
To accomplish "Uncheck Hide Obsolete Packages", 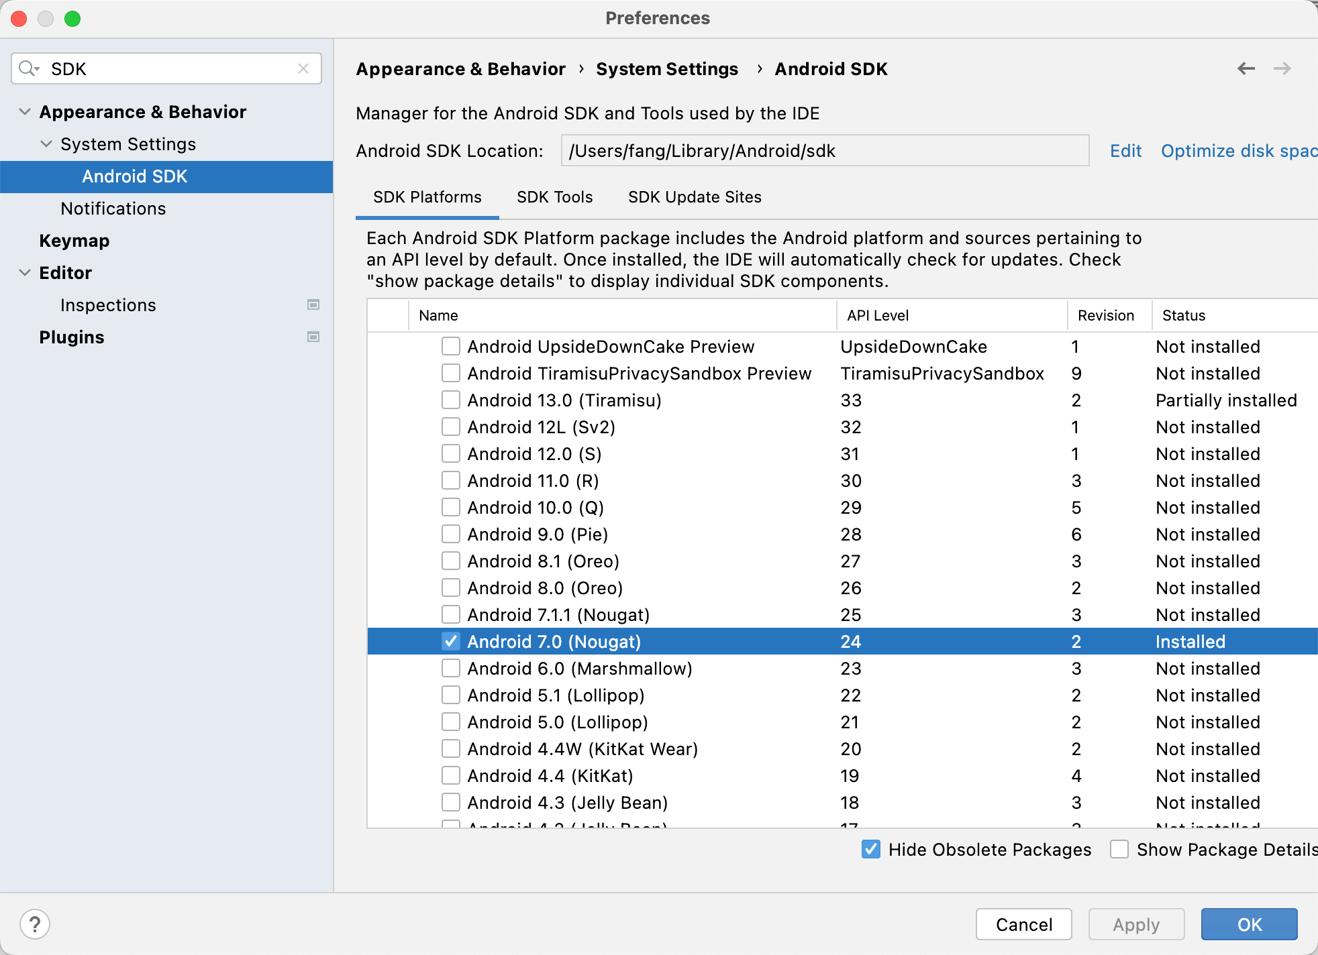I will pos(870,849).
